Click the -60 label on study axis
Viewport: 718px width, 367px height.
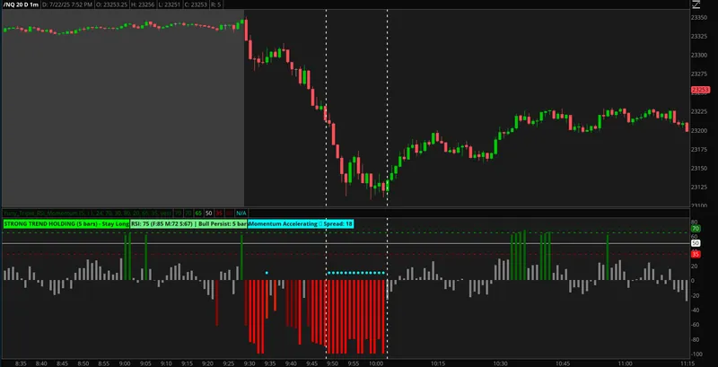click(696, 325)
